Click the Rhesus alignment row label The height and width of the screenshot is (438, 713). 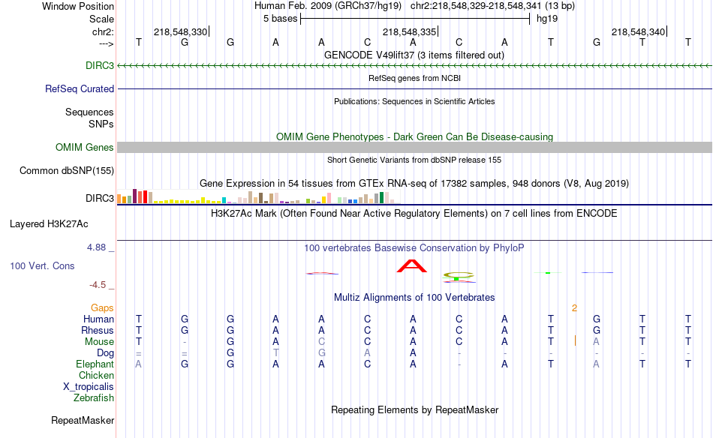coord(98,330)
